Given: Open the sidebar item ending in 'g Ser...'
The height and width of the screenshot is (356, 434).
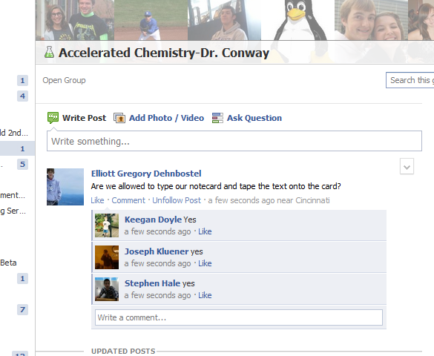Looking at the screenshot, I should pyautogui.click(x=13, y=211).
